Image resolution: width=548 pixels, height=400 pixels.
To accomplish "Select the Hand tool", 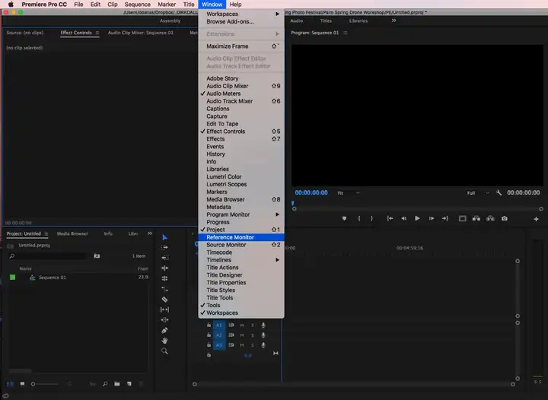I will pos(164,341).
